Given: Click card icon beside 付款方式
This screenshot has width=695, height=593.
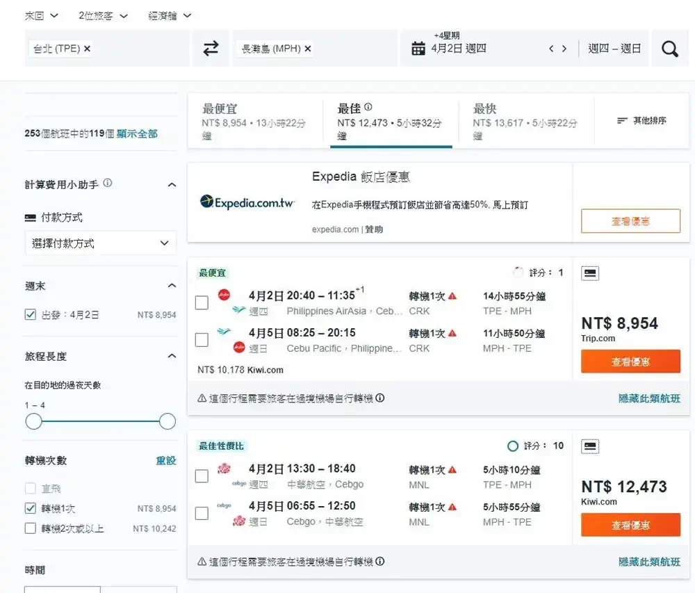Looking at the screenshot, I should coord(31,218).
